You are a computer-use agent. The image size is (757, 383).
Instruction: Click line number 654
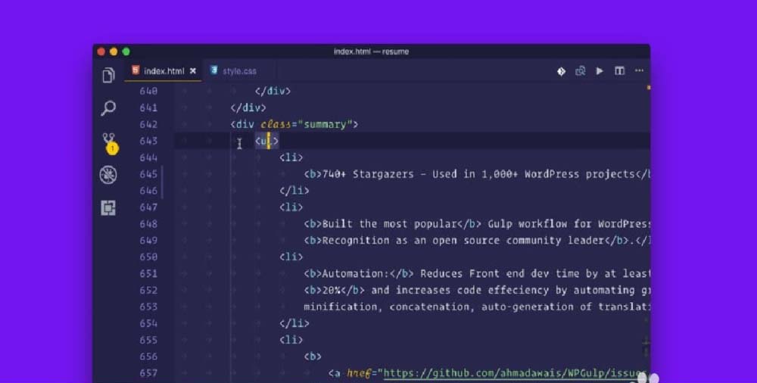148,324
